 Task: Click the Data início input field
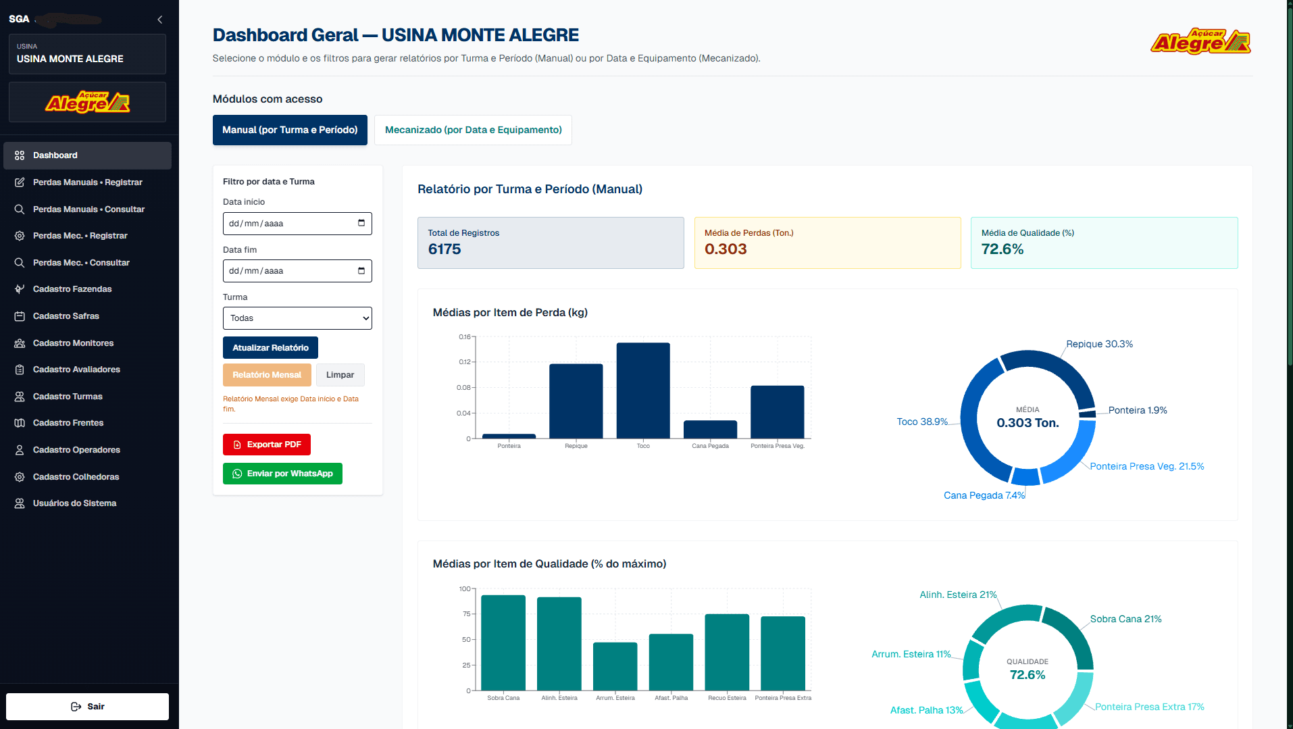[290, 223]
